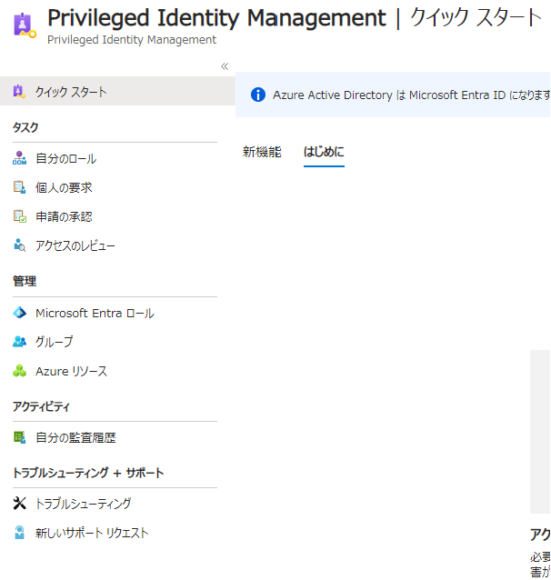Switch to the 新機能 tab

point(262,153)
